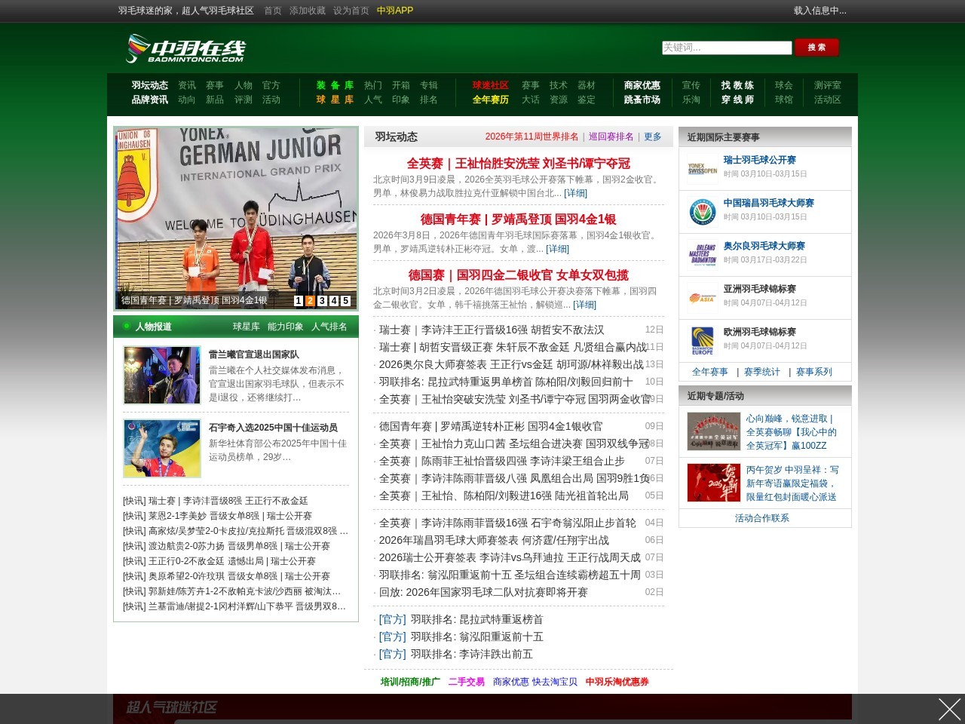The width and height of the screenshot is (965, 724).
Task: Click the Badminton Asia championship logo
Action: coord(702,298)
